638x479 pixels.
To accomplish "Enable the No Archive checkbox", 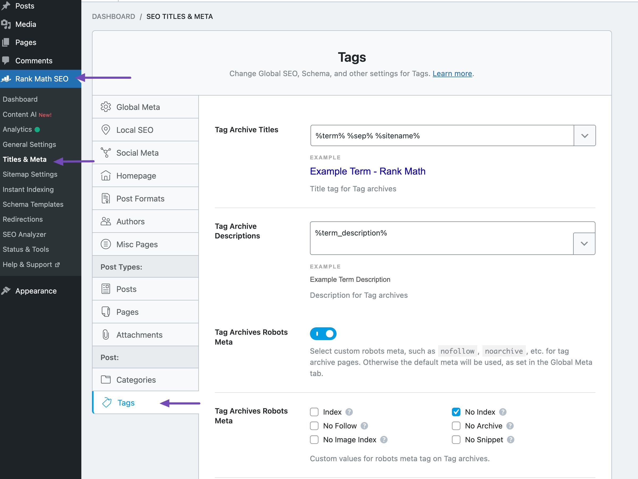I will [456, 426].
